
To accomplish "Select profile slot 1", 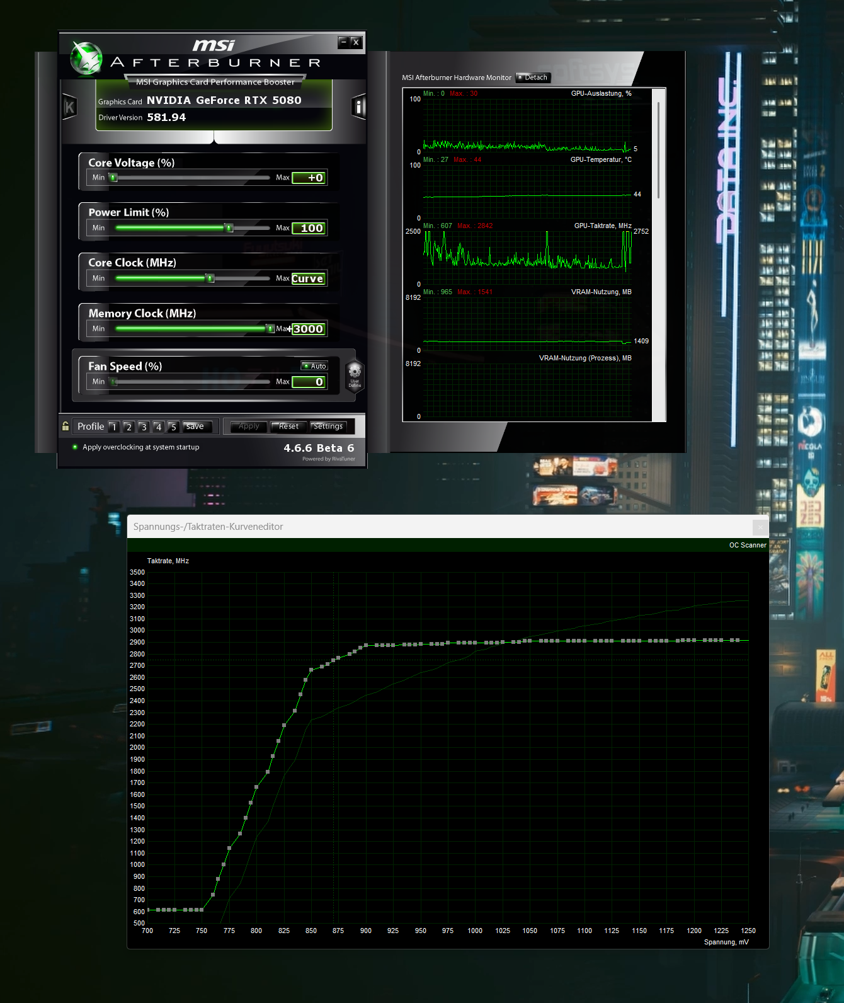I will (114, 427).
